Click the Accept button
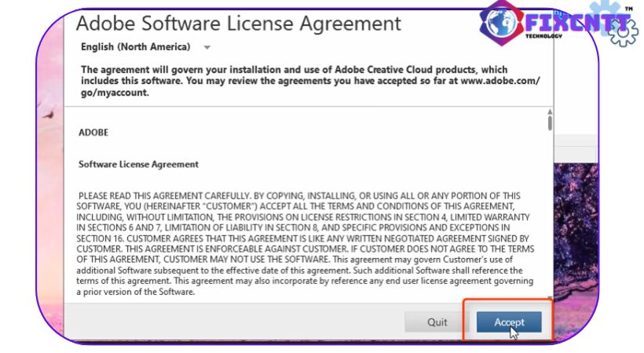The height and width of the screenshot is (353, 644). click(508, 322)
